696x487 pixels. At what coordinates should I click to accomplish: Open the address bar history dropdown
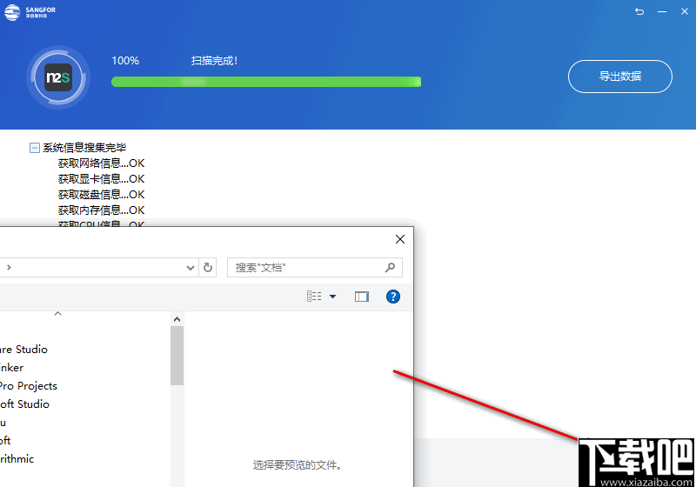191,268
